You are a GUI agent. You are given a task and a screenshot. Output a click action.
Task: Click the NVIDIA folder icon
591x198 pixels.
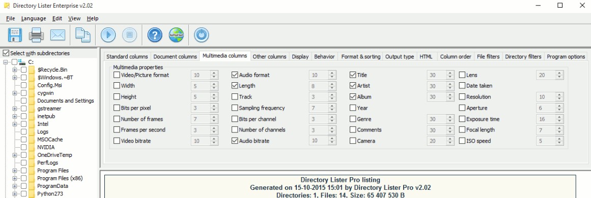coord(32,147)
